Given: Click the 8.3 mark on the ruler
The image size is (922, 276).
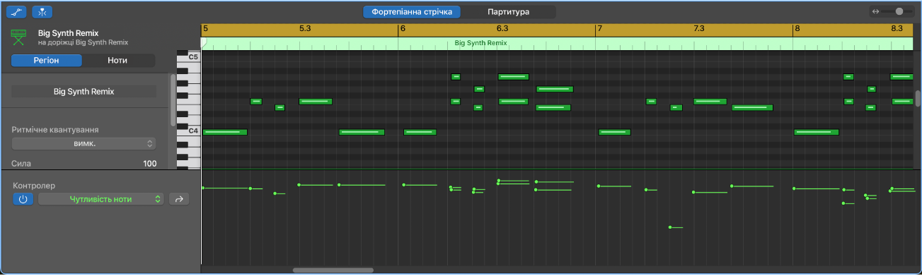Looking at the screenshot, I should [897, 29].
